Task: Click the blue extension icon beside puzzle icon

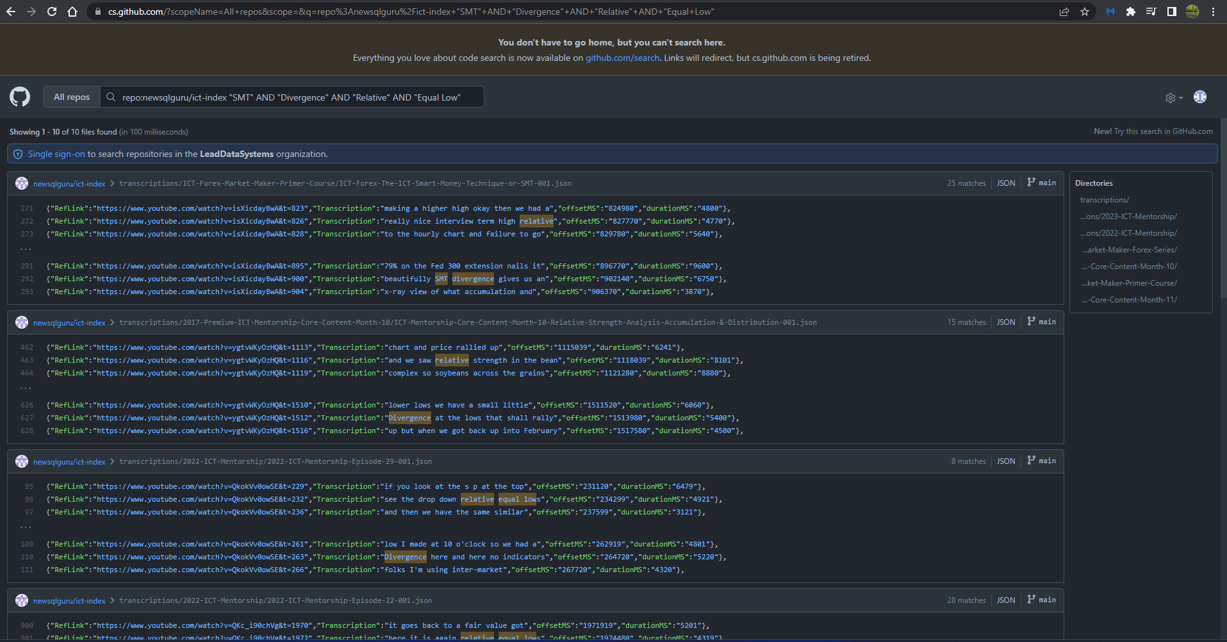Action: 1110,12
